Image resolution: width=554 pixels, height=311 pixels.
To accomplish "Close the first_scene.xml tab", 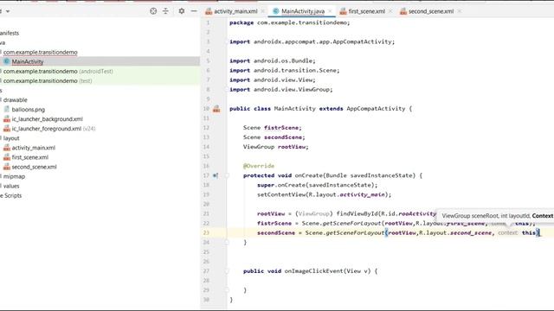I will (x=390, y=11).
